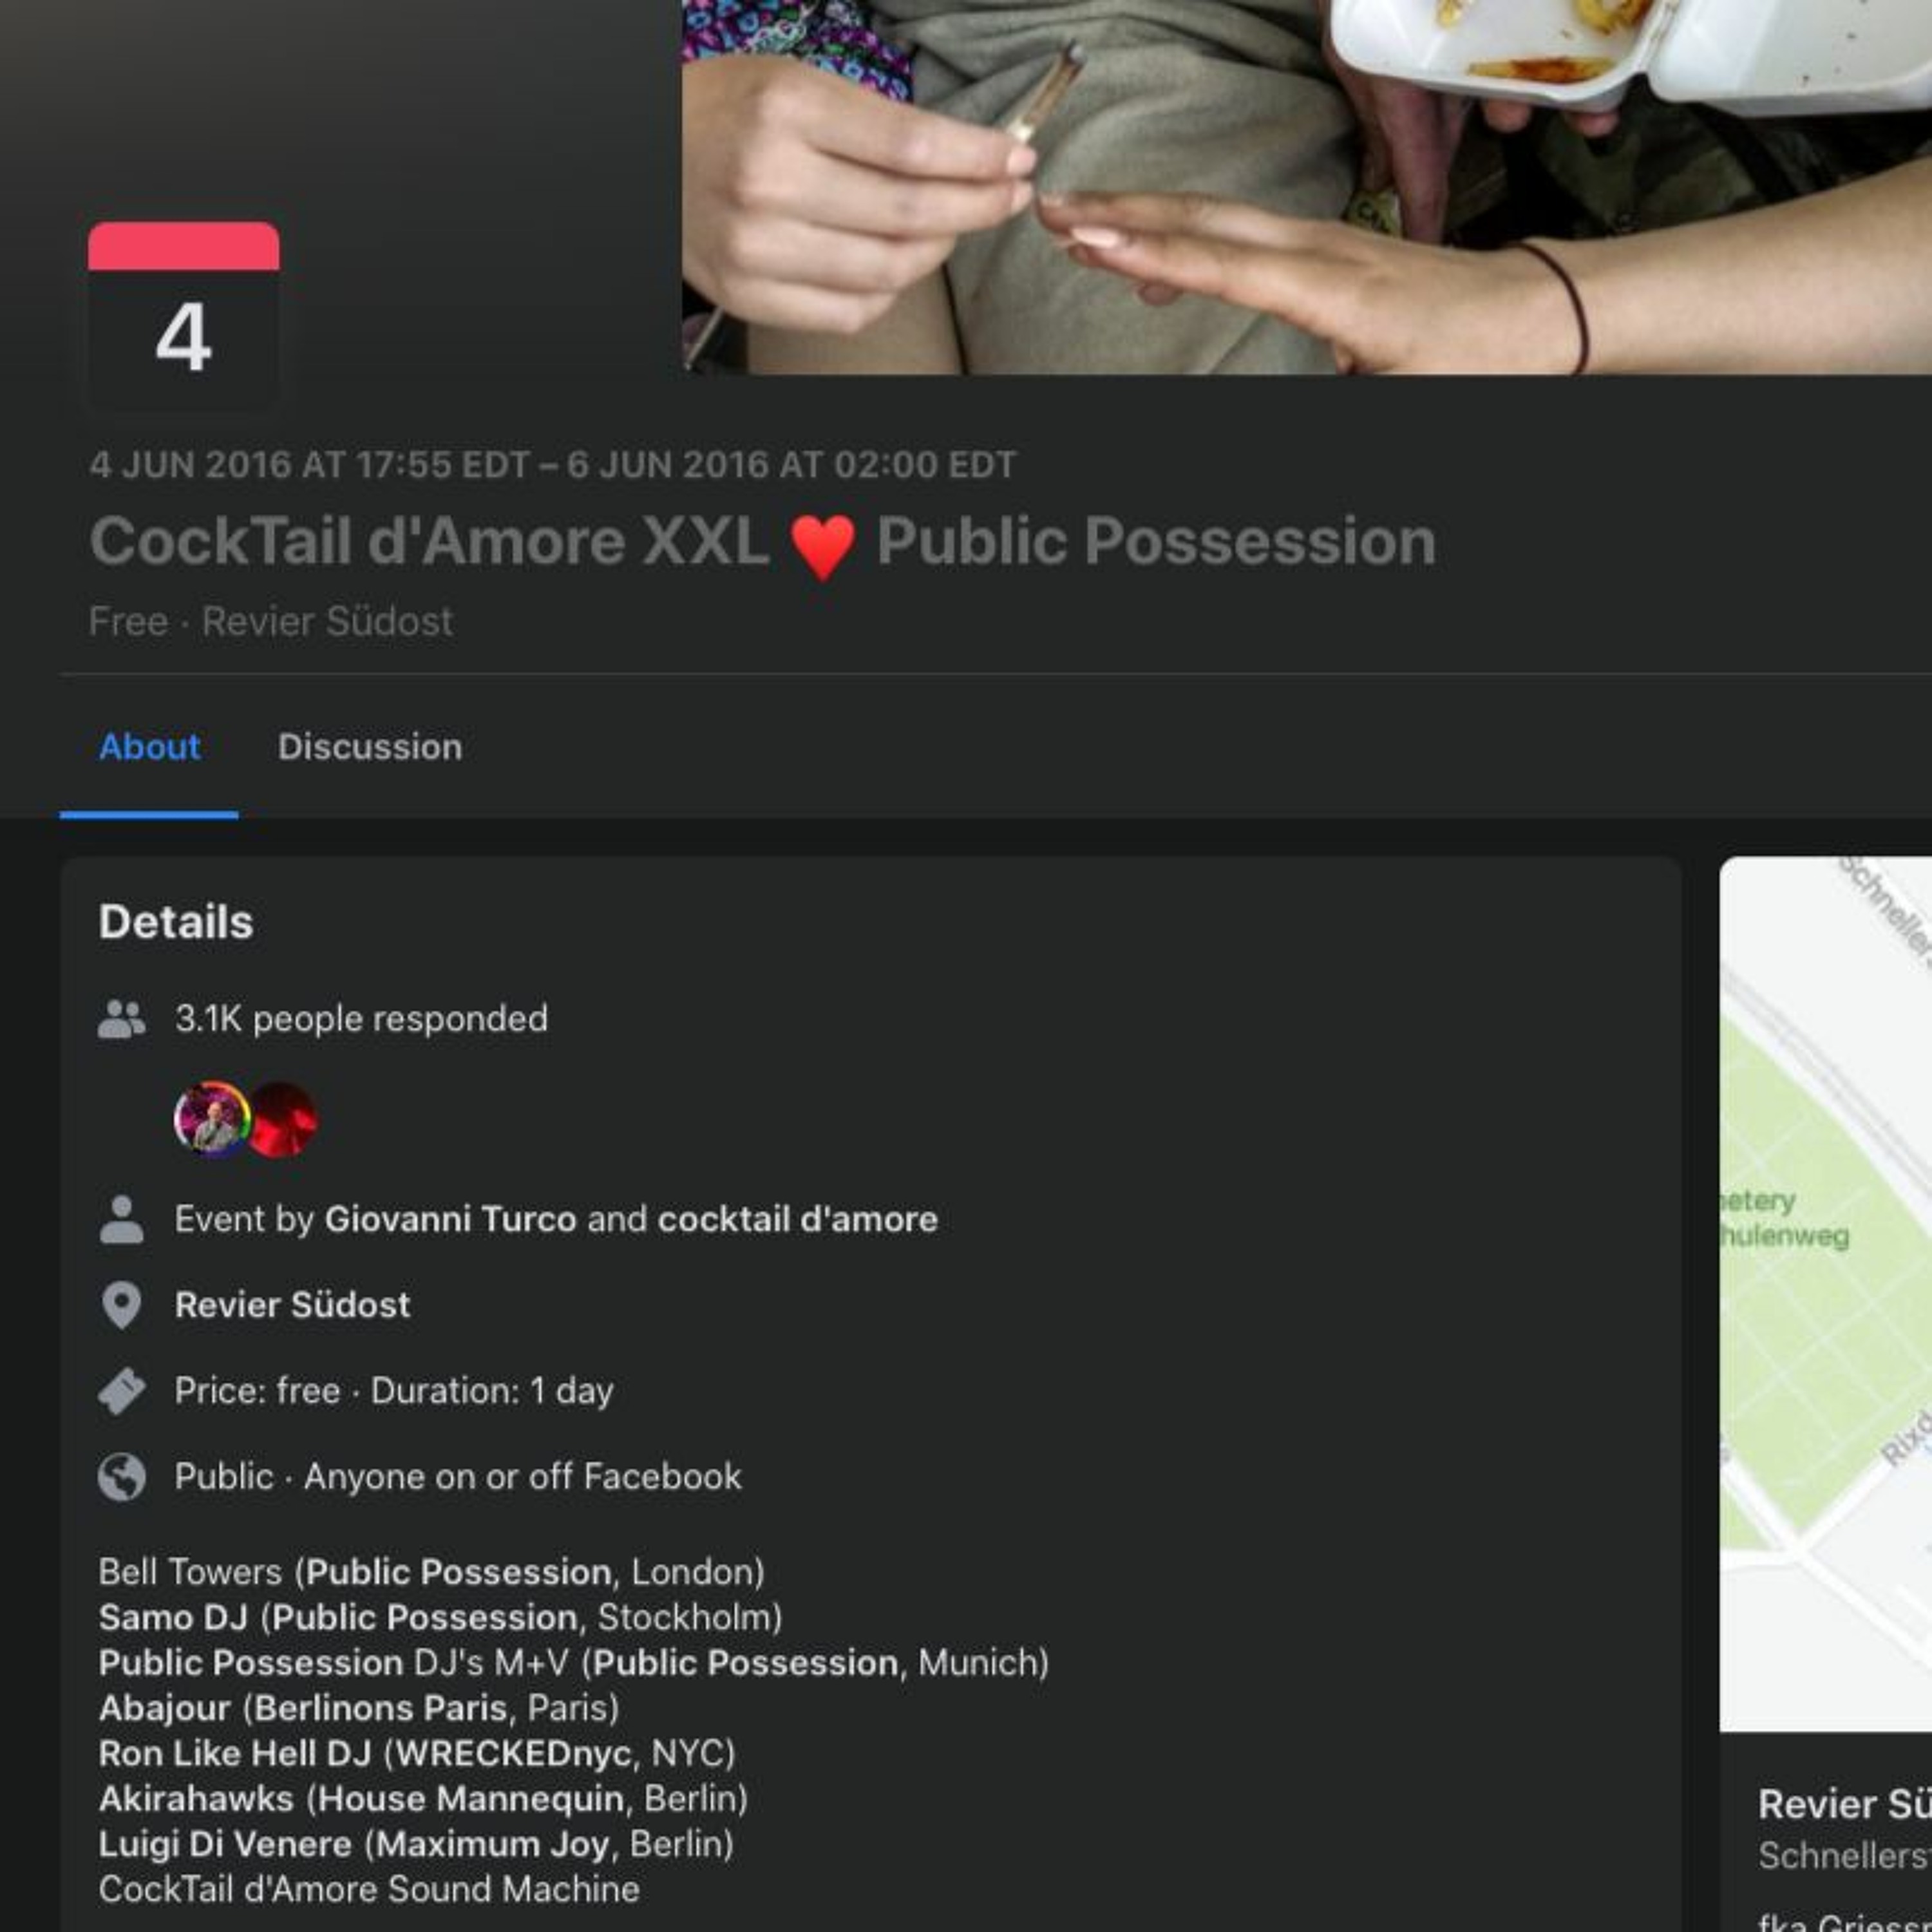Image resolution: width=1932 pixels, height=1932 pixels.
Task: Click the ticket price icon
Action: point(122,1391)
